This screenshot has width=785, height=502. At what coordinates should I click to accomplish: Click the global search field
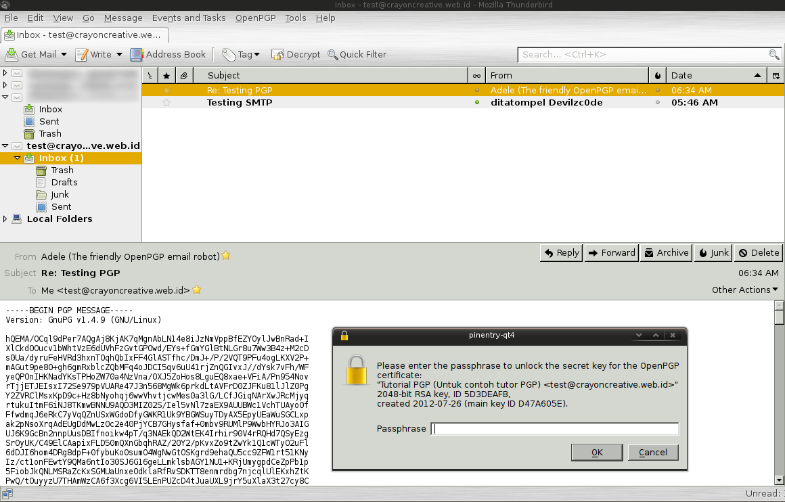coord(644,54)
